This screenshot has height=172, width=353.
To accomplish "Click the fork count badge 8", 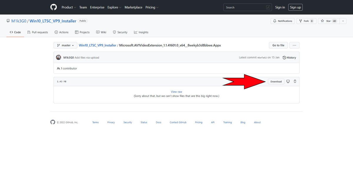I will 312,21.
